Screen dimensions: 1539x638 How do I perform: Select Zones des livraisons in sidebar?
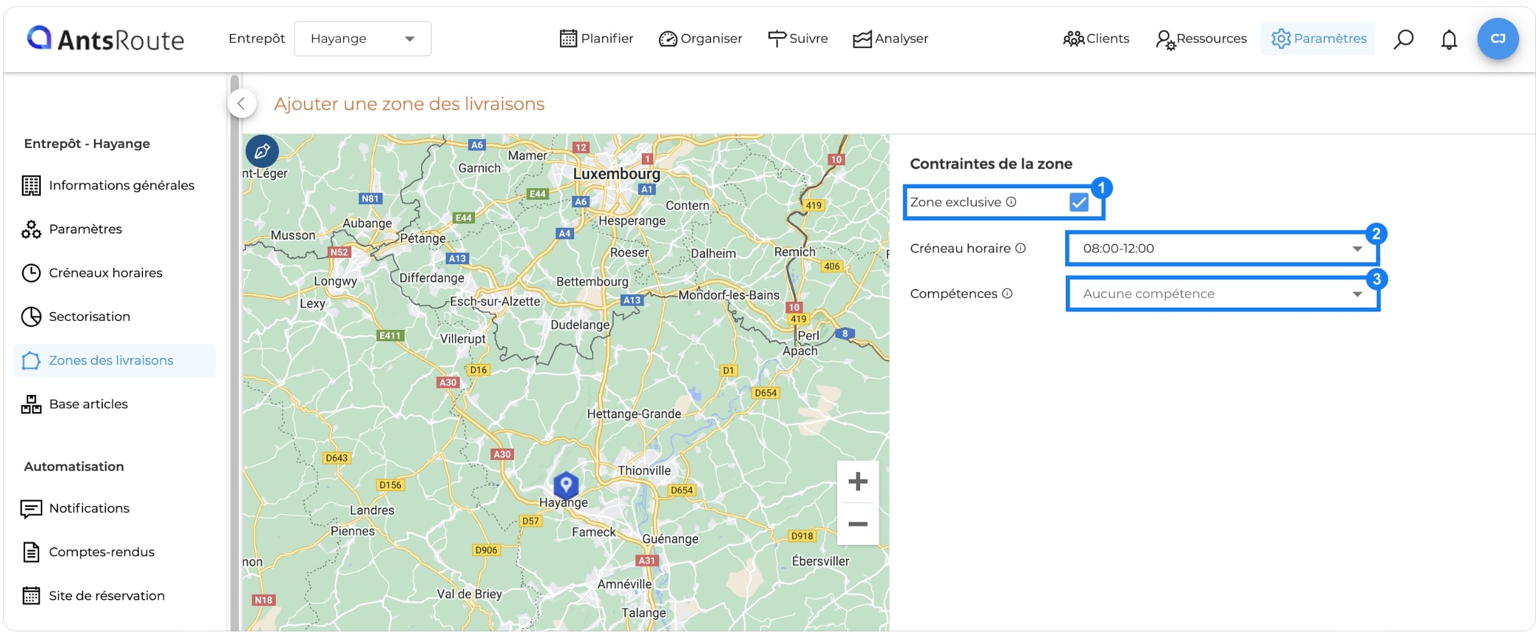(114, 360)
